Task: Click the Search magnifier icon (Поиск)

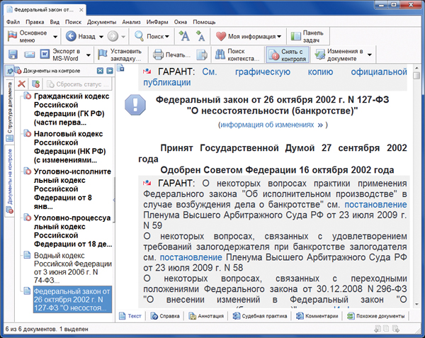Action: (140, 36)
